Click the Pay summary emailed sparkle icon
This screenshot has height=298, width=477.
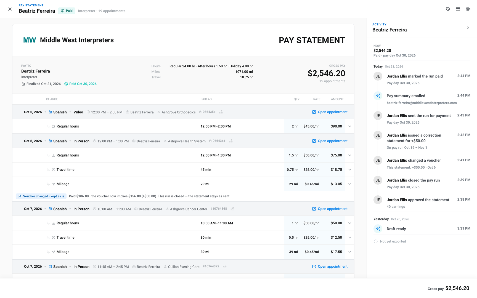[x=378, y=96]
